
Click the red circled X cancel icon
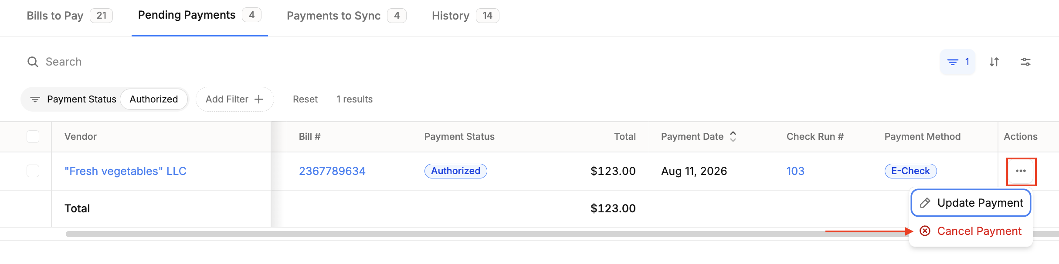925,231
